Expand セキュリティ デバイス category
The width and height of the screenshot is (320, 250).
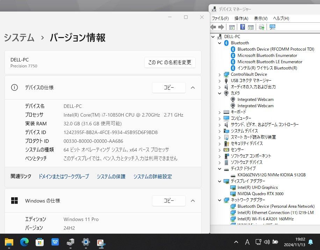pos(220,144)
